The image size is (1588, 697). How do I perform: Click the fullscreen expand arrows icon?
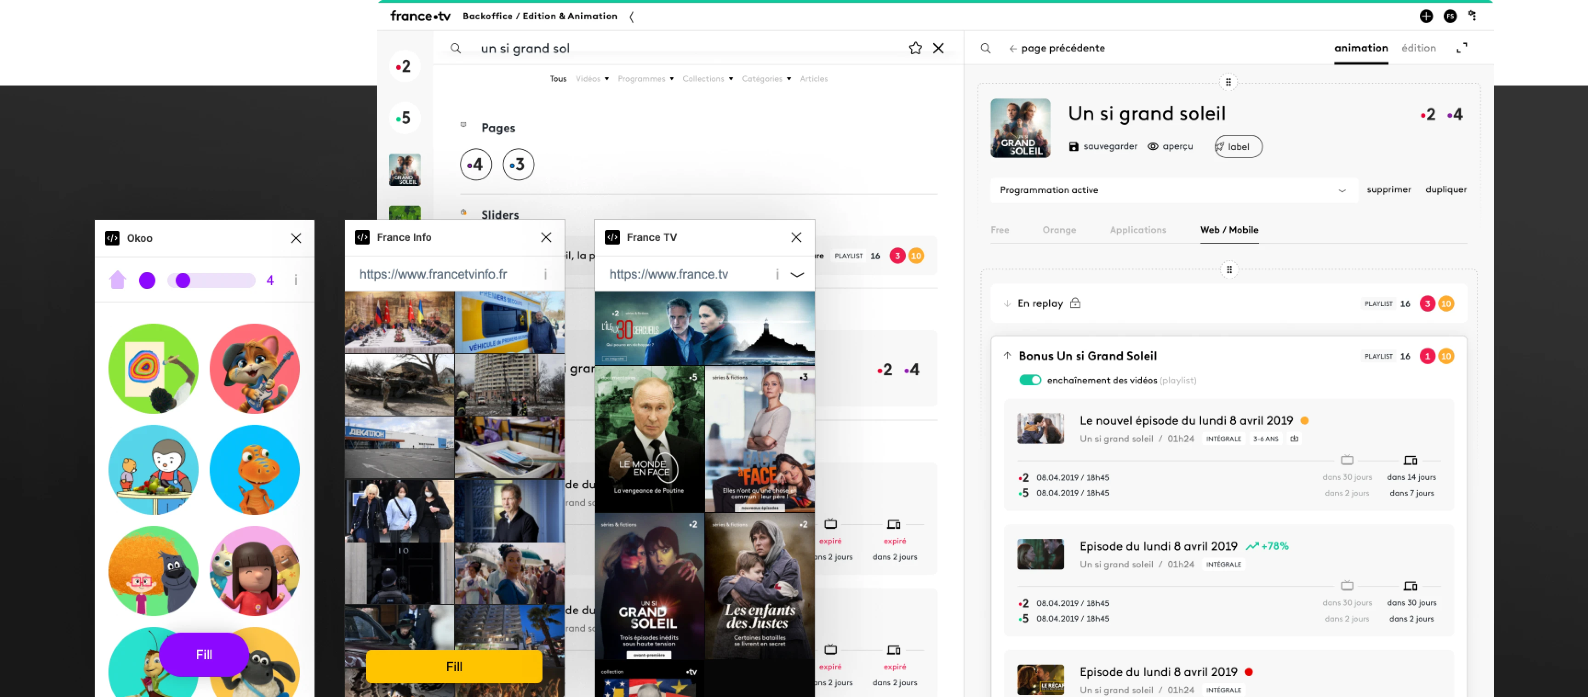1462,48
